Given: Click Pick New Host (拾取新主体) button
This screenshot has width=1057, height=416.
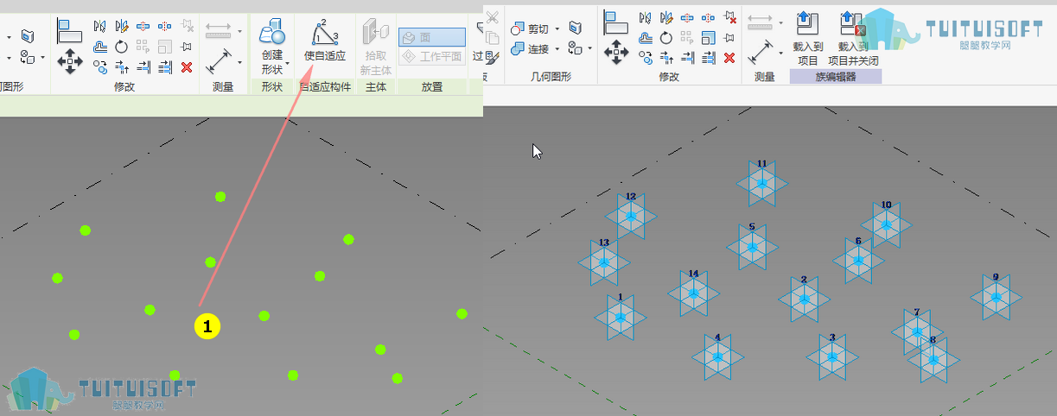Looking at the screenshot, I should click(x=376, y=47).
